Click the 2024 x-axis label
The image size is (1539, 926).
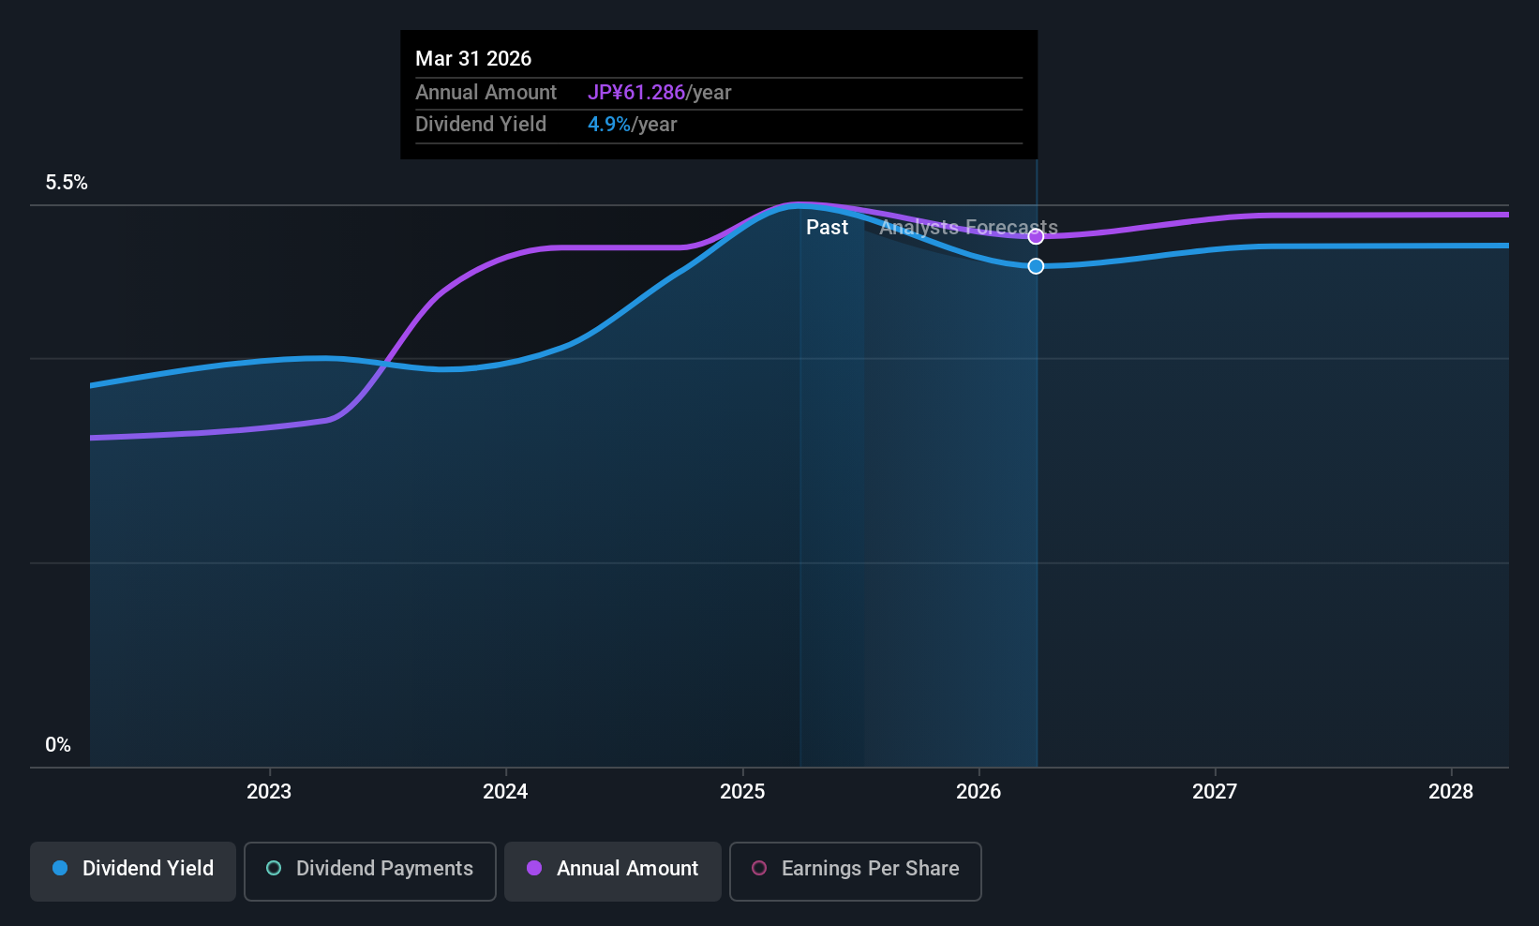coord(505,792)
